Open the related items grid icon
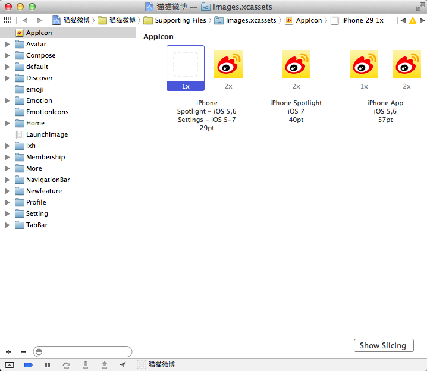427x371 pixels. (7, 20)
